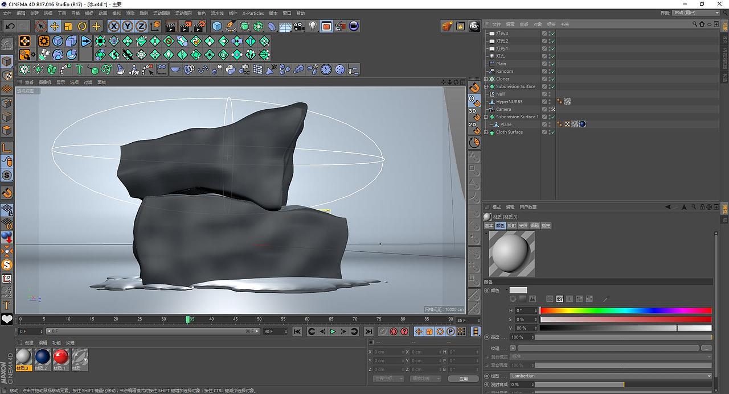Switch to the 基本 material tab

(x=489, y=226)
